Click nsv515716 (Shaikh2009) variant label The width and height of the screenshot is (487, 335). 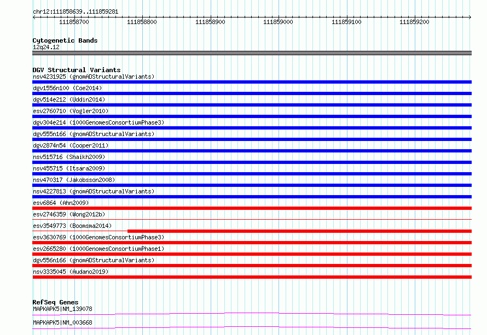point(69,157)
